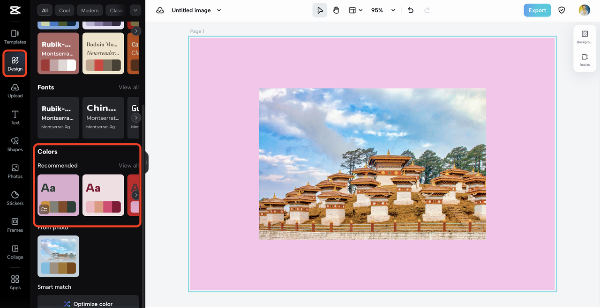Viewport: 600px width, 308px height.
Task: Click the Untitled image title text
Action: pyautogui.click(x=191, y=10)
